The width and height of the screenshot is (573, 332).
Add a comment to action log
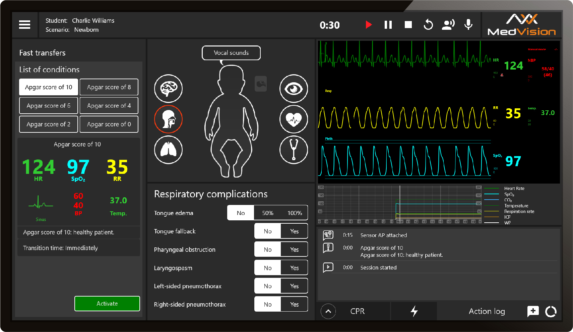click(533, 311)
